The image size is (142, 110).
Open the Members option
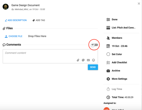point(114,38)
